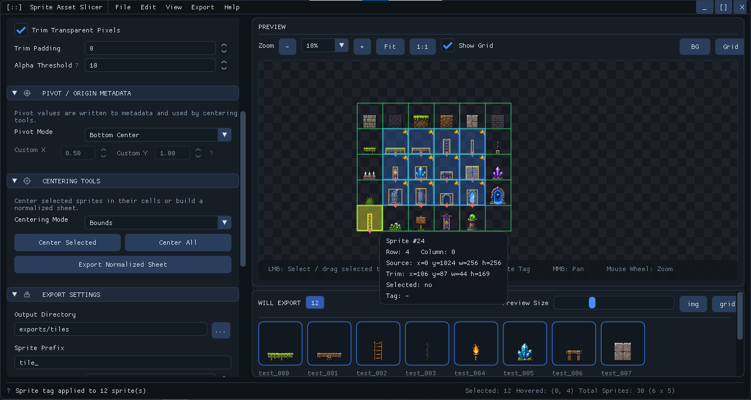Open the File menu
751x400 pixels.
tap(123, 7)
